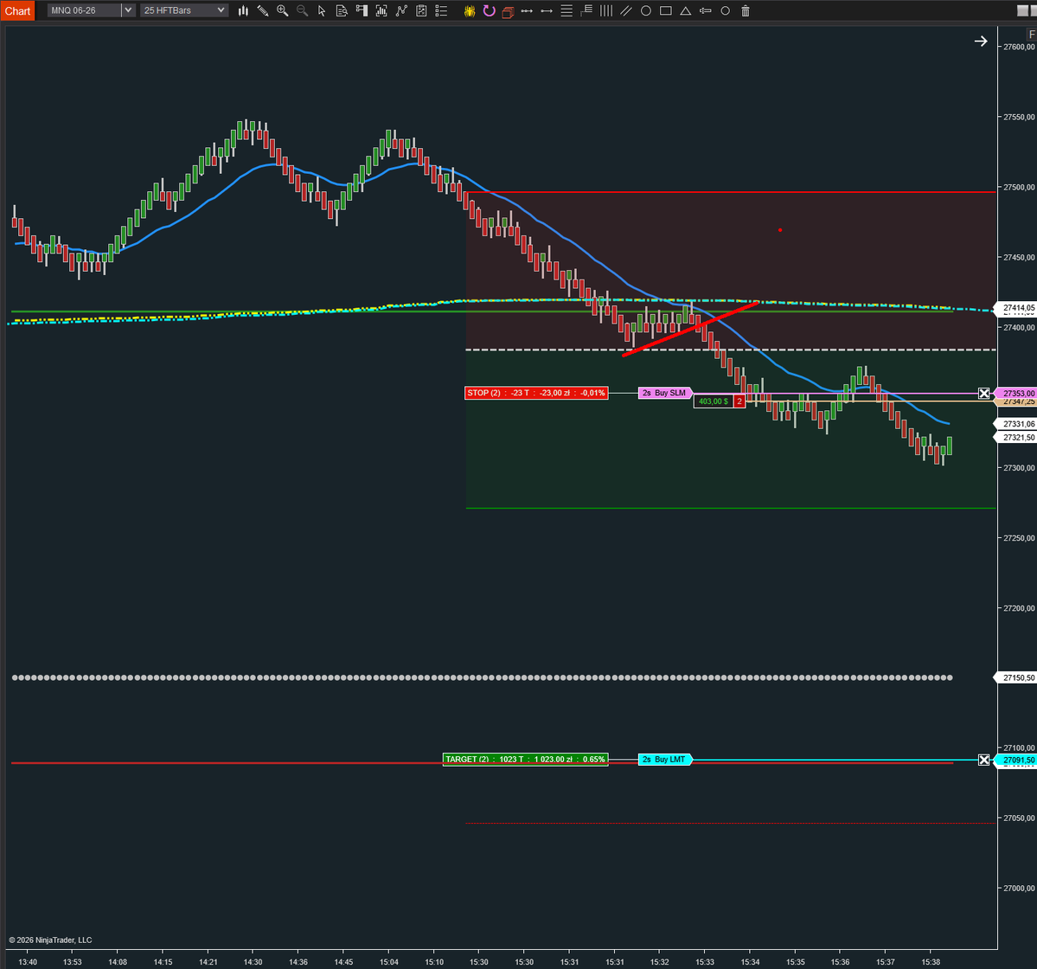Click the purple circular reload arrow icon

click(489, 10)
